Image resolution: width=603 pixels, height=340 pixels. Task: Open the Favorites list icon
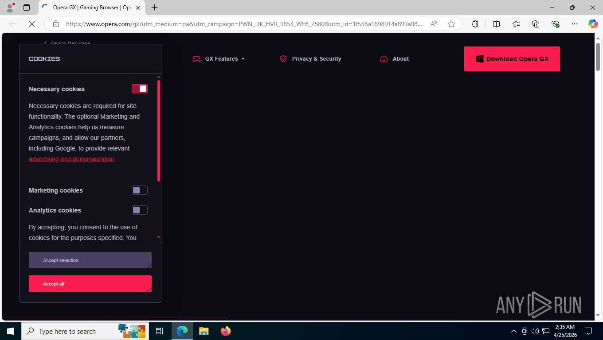(x=516, y=24)
